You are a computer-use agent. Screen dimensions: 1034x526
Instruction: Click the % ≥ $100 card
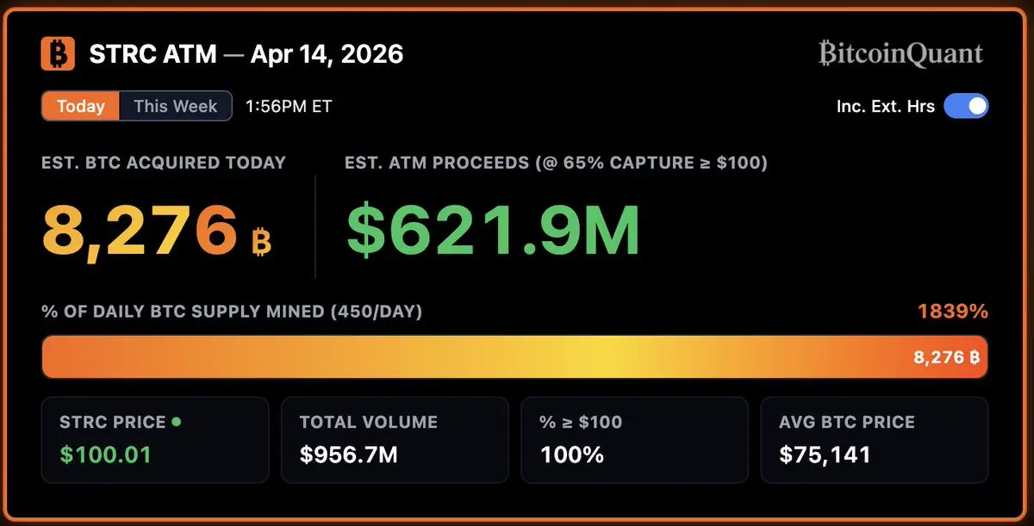tap(634, 439)
